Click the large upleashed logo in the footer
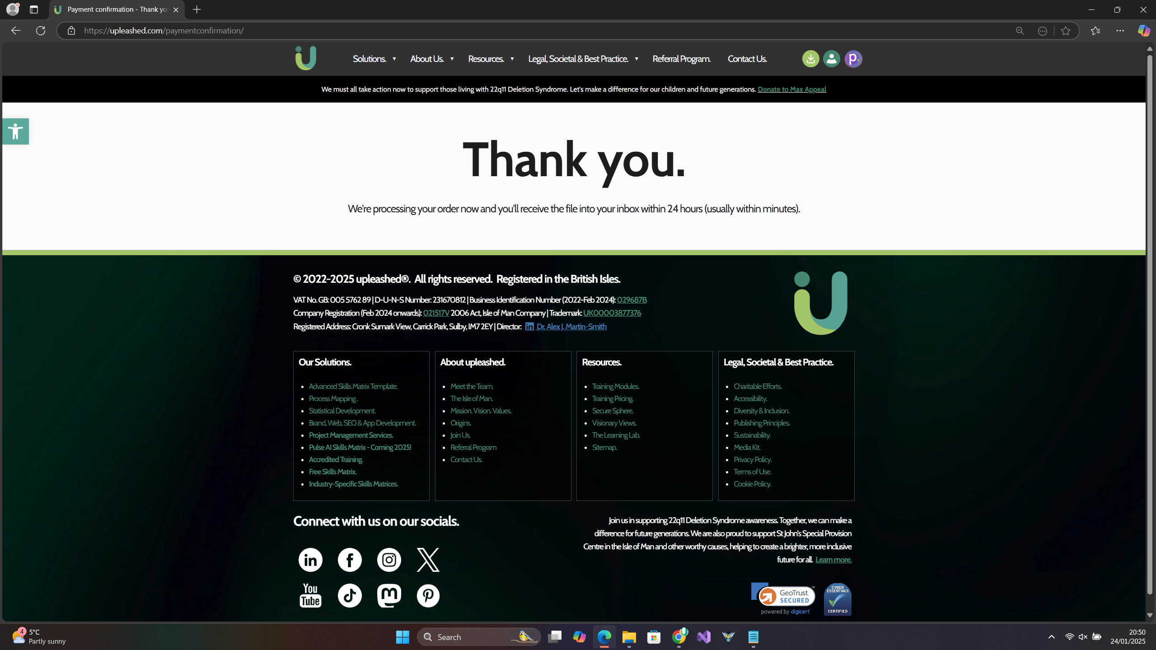The height and width of the screenshot is (650, 1156). tap(820, 303)
